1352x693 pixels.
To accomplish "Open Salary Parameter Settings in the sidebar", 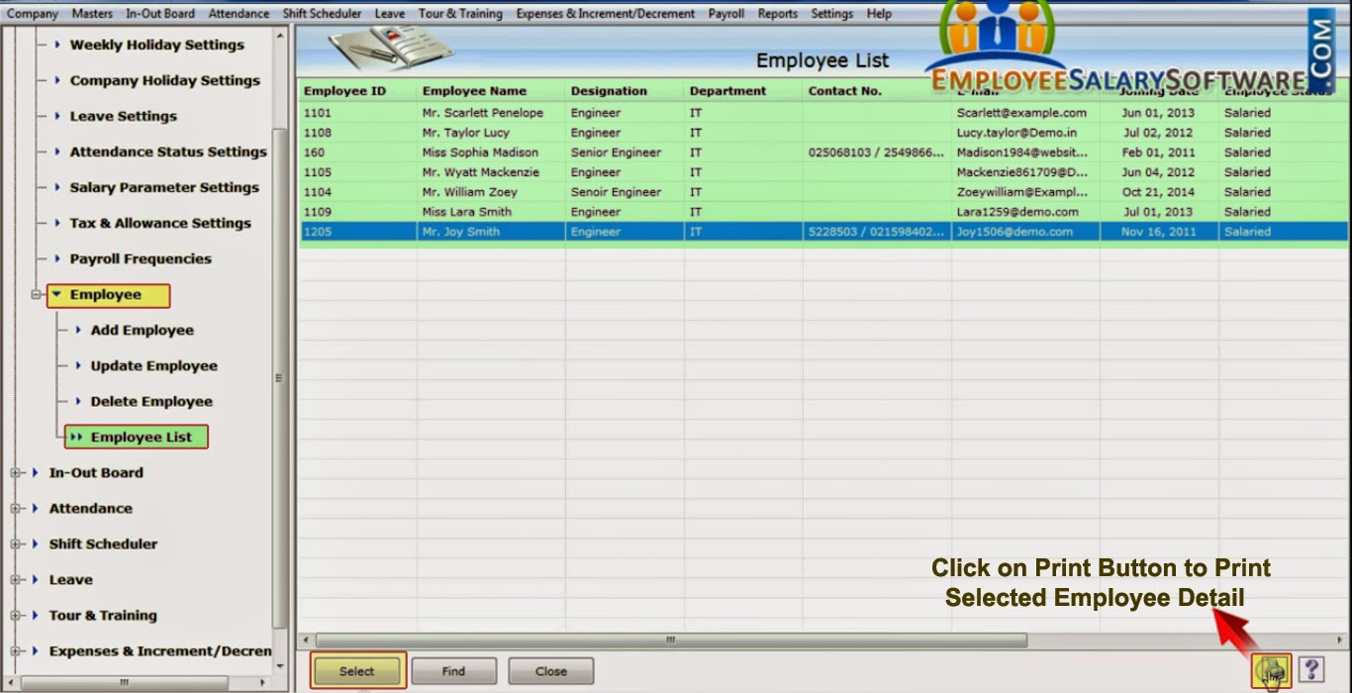I will tap(164, 187).
